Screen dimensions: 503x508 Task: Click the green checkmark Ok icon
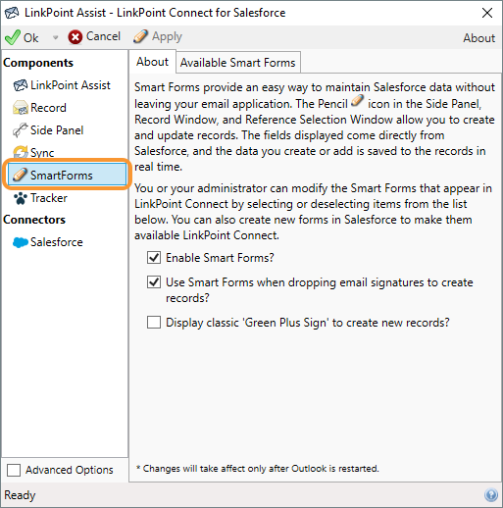click(13, 37)
